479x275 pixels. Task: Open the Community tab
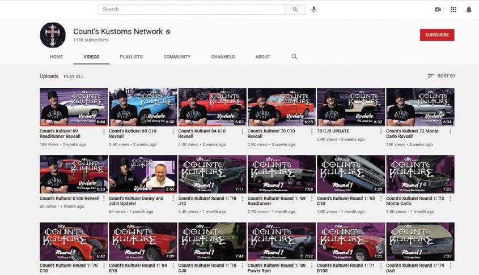click(x=177, y=57)
